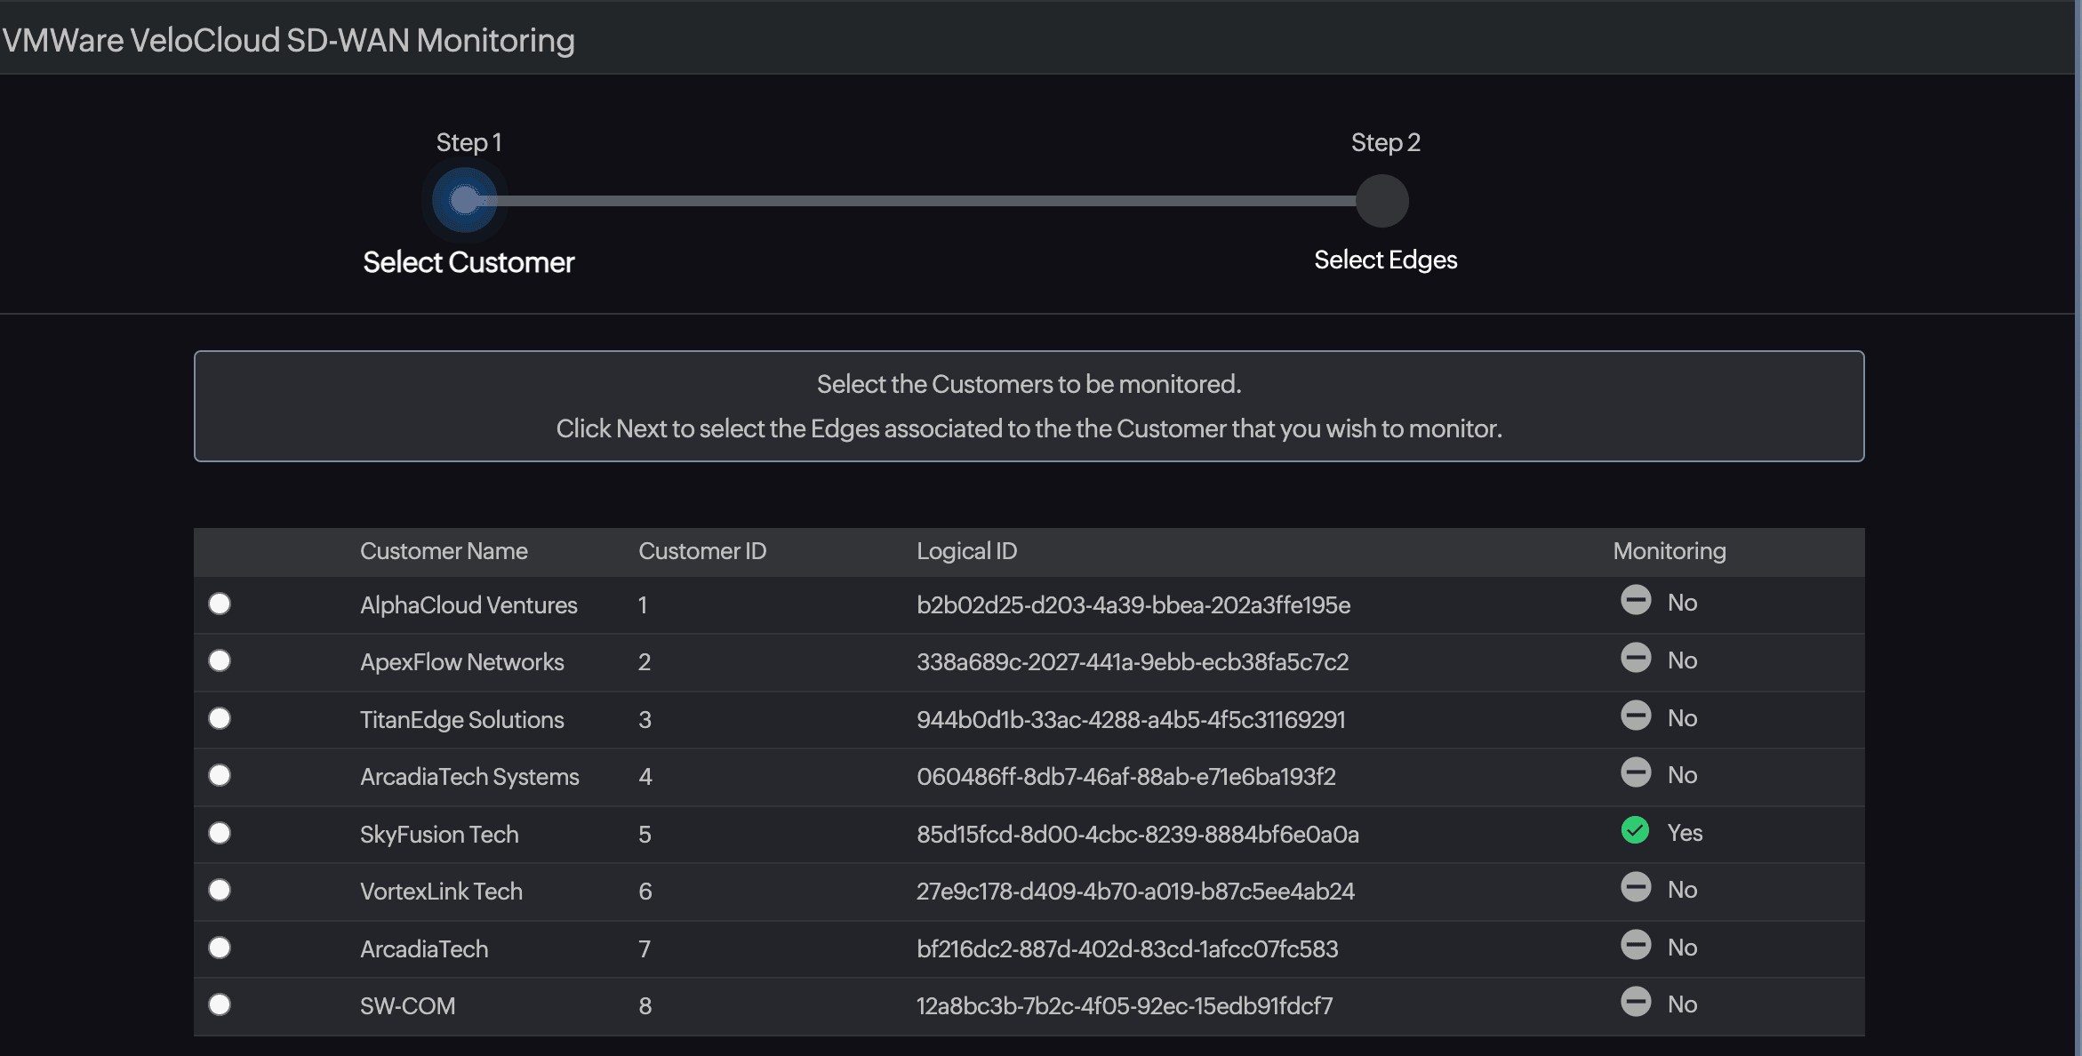This screenshot has height=1056, width=2082.
Task: Click the No monitoring icon beside VortexLink Tech
Action: point(1637,888)
